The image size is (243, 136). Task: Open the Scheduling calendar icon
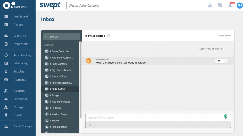[6, 63]
